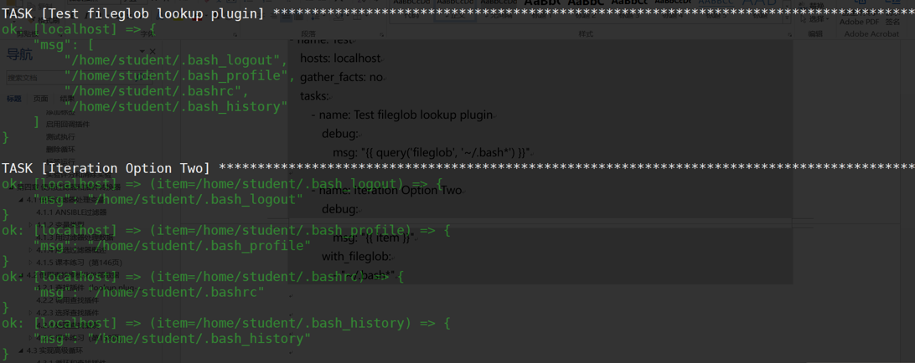This screenshot has width=915, height=363.
Task: Click the 签名 Adobe Acrobat ribbon label
Action: tap(893, 22)
